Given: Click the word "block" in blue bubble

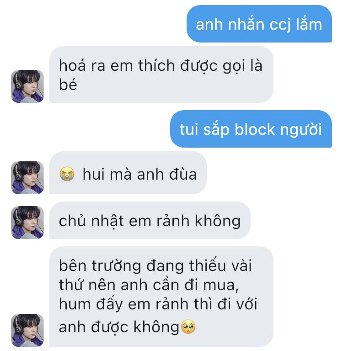Looking at the screenshot, I should pyautogui.click(x=255, y=129).
